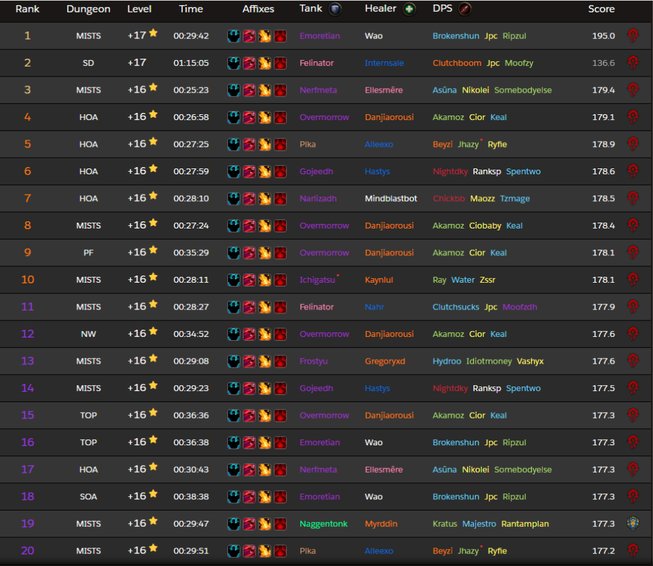The image size is (653, 566).
Task: Click the Dungeon column header
Action: pos(88,8)
